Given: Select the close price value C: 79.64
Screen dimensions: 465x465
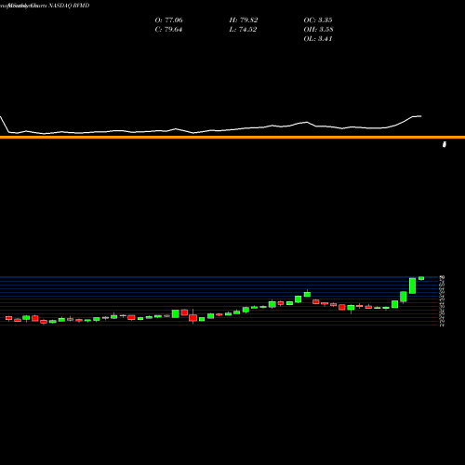Looking at the screenshot, I should (168, 30).
